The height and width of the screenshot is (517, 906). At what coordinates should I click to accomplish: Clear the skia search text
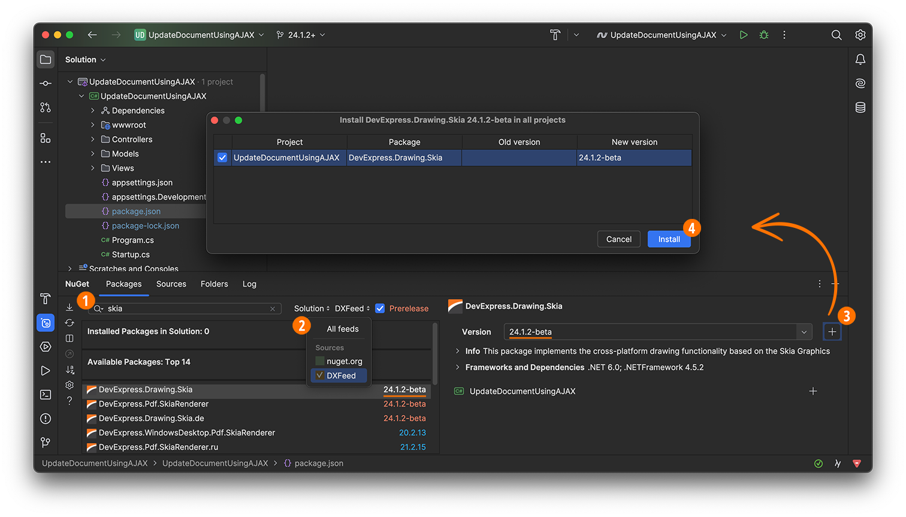[x=273, y=308]
